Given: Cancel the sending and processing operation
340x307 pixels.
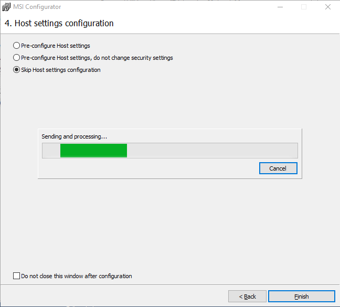Looking at the screenshot, I should point(278,168).
